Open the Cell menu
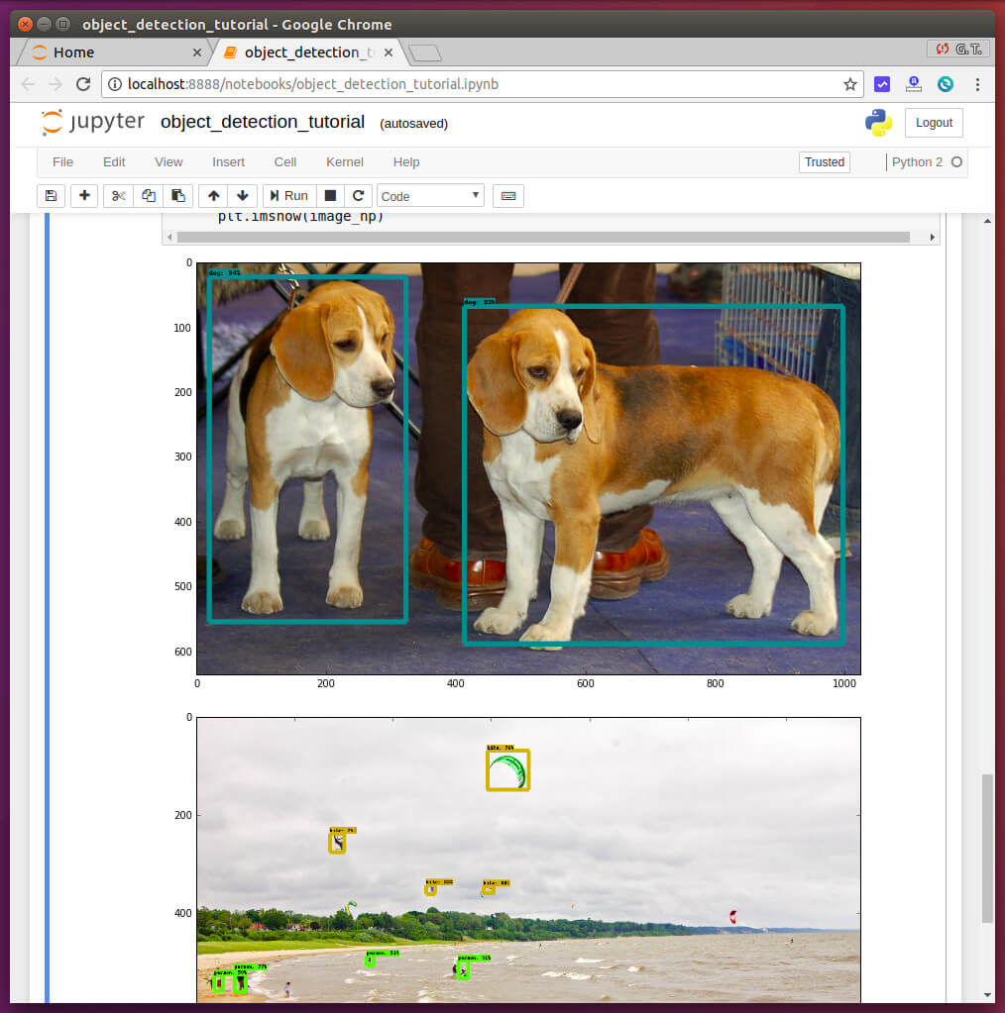1005x1013 pixels. pos(285,162)
